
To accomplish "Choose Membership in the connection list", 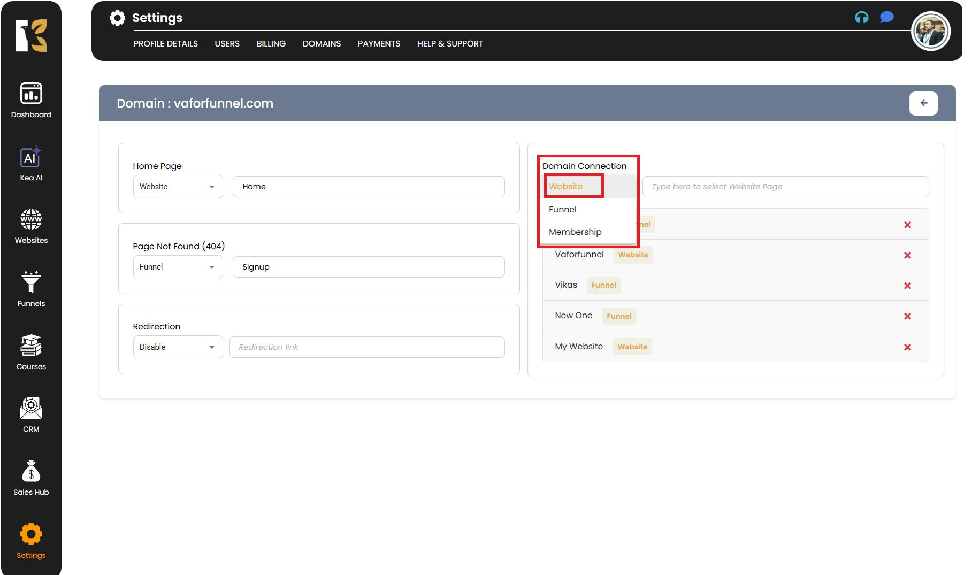I will click(x=575, y=232).
